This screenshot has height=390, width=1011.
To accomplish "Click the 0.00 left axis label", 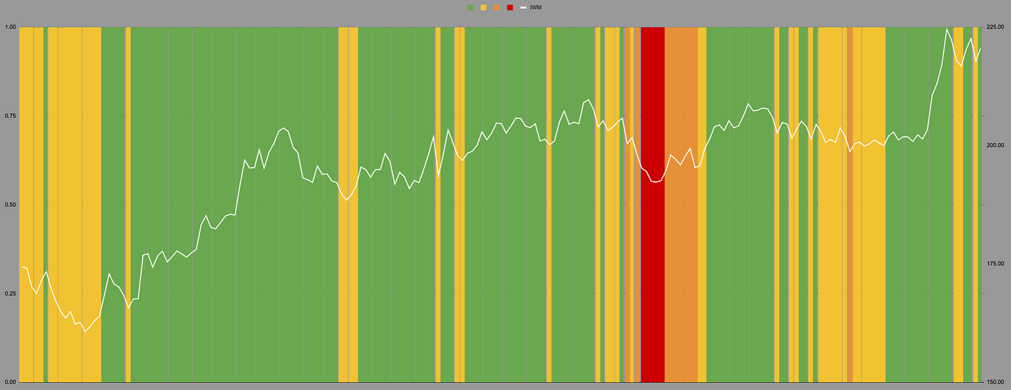I will (10, 382).
